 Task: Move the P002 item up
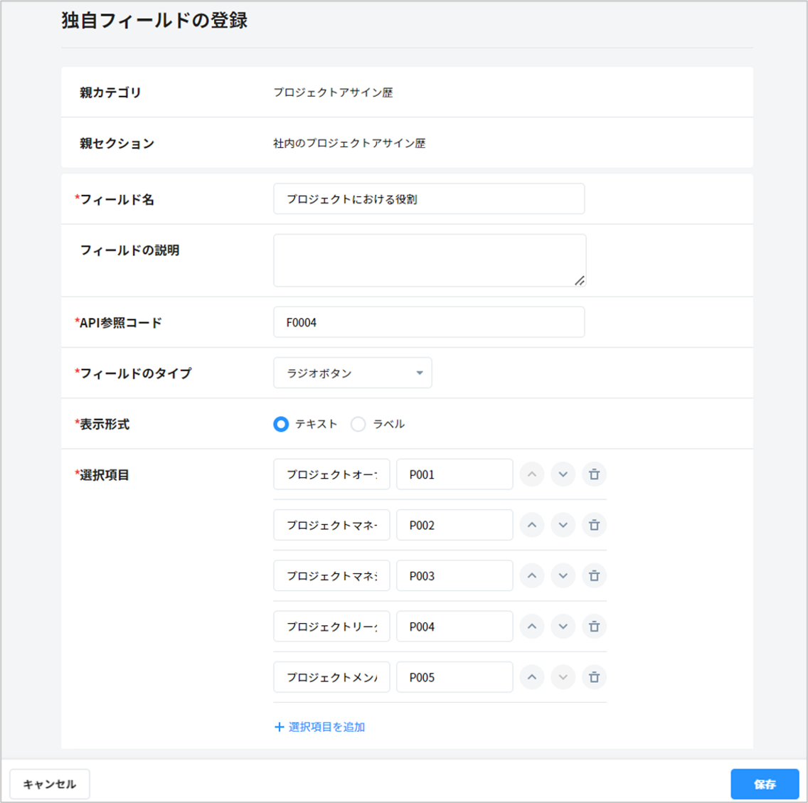532,526
